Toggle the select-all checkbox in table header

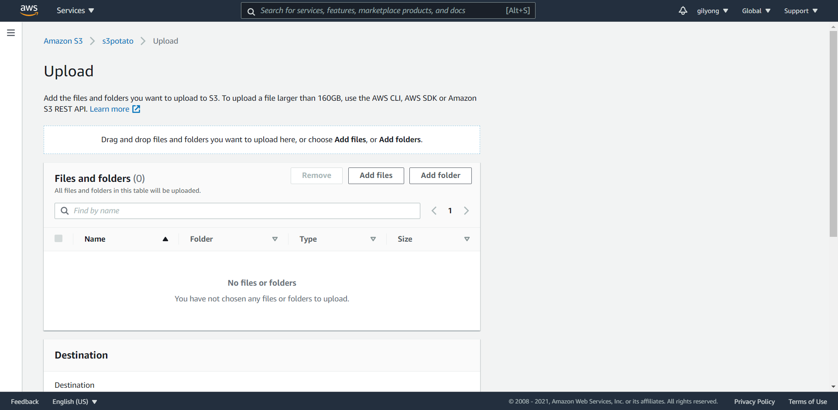point(58,238)
